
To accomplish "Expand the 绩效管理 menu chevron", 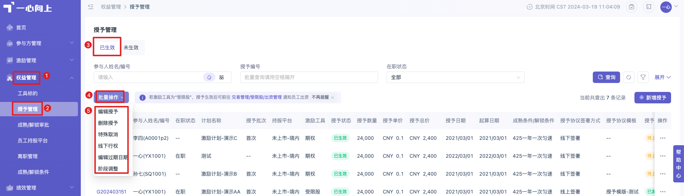I will coord(72,187).
